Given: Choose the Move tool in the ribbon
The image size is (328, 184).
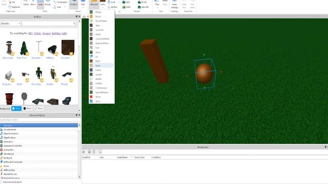Looking at the screenshot, I should point(33,3).
